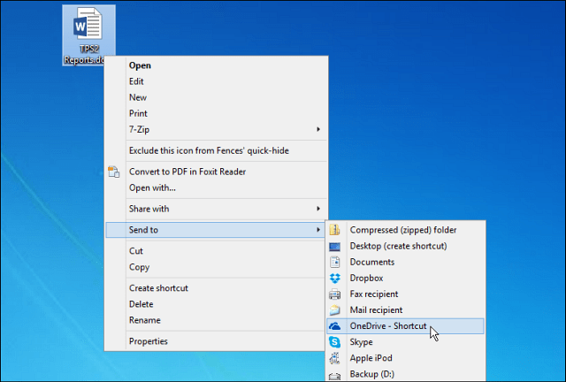This screenshot has width=566, height=382.
Task: Click the Desktop shortcut monitor icon
Action: [x=334, y=246]
